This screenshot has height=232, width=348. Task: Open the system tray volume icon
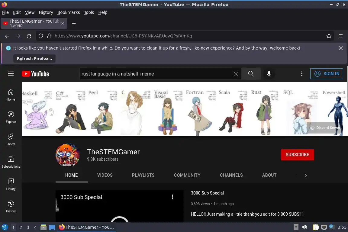tap(304, 227)
